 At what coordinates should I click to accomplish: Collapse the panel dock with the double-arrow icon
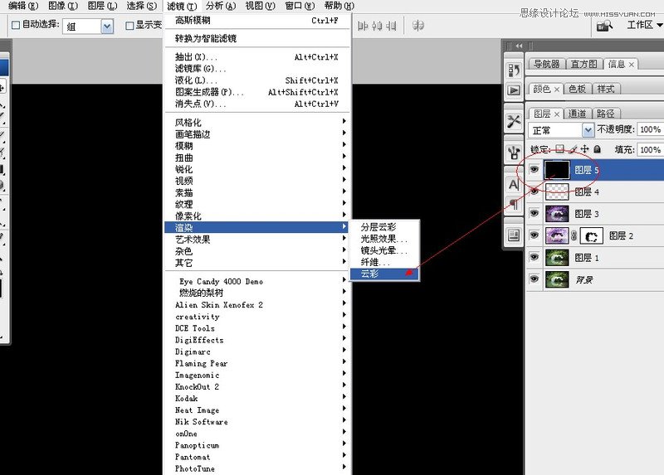tap(520, 46)
